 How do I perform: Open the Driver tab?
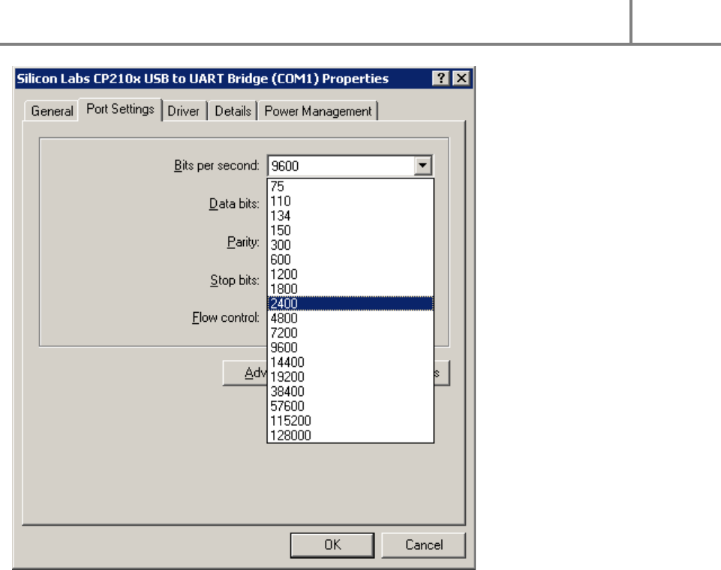184,111
